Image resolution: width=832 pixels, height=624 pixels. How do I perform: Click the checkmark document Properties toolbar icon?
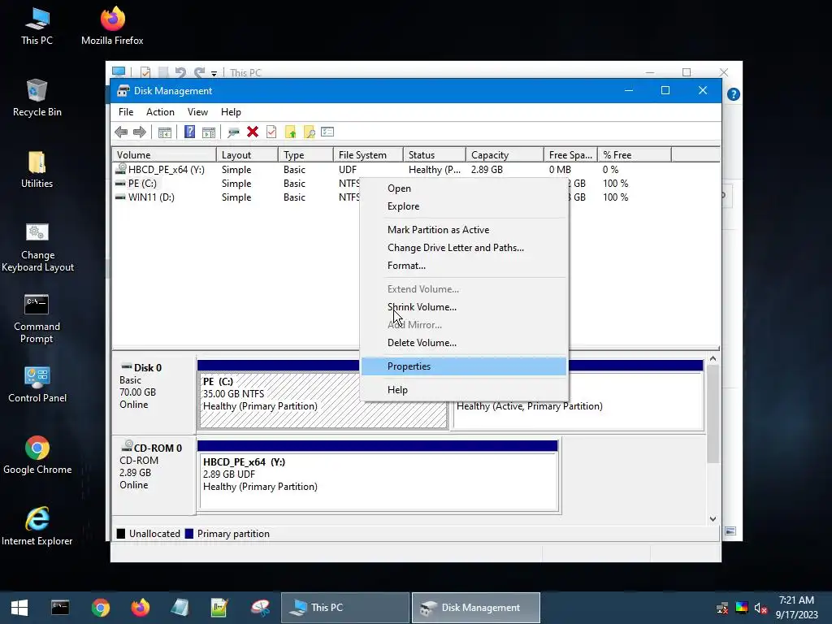pos(271,132)
